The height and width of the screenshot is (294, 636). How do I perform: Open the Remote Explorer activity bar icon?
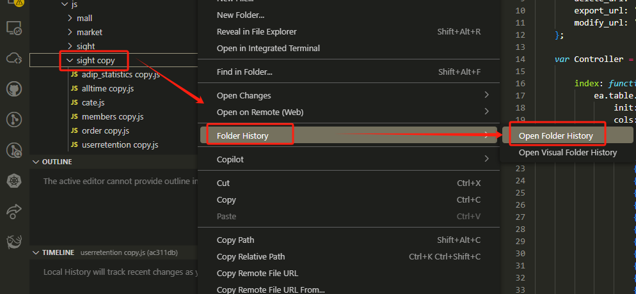[x=14, y=28]
